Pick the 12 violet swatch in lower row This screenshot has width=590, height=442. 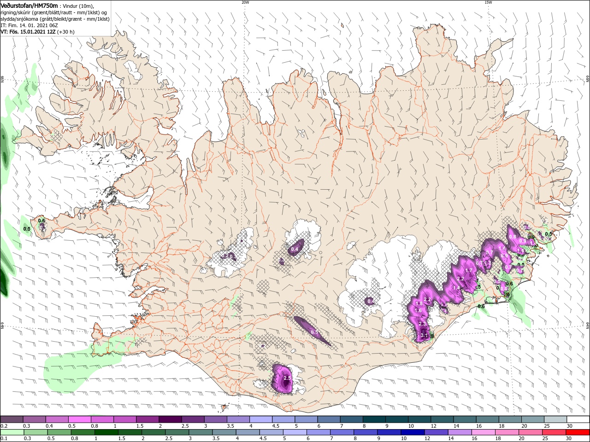tap(436, 432)
